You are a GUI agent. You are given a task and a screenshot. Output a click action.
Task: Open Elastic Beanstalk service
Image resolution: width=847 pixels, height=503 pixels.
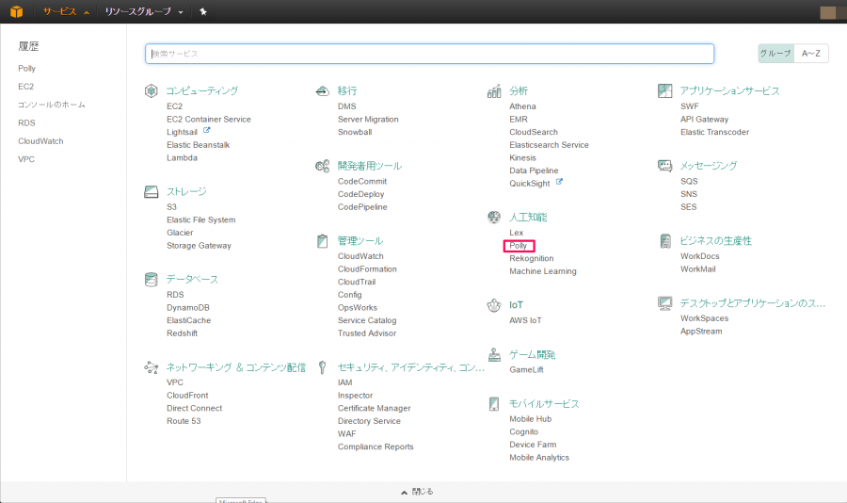[199, 145]
